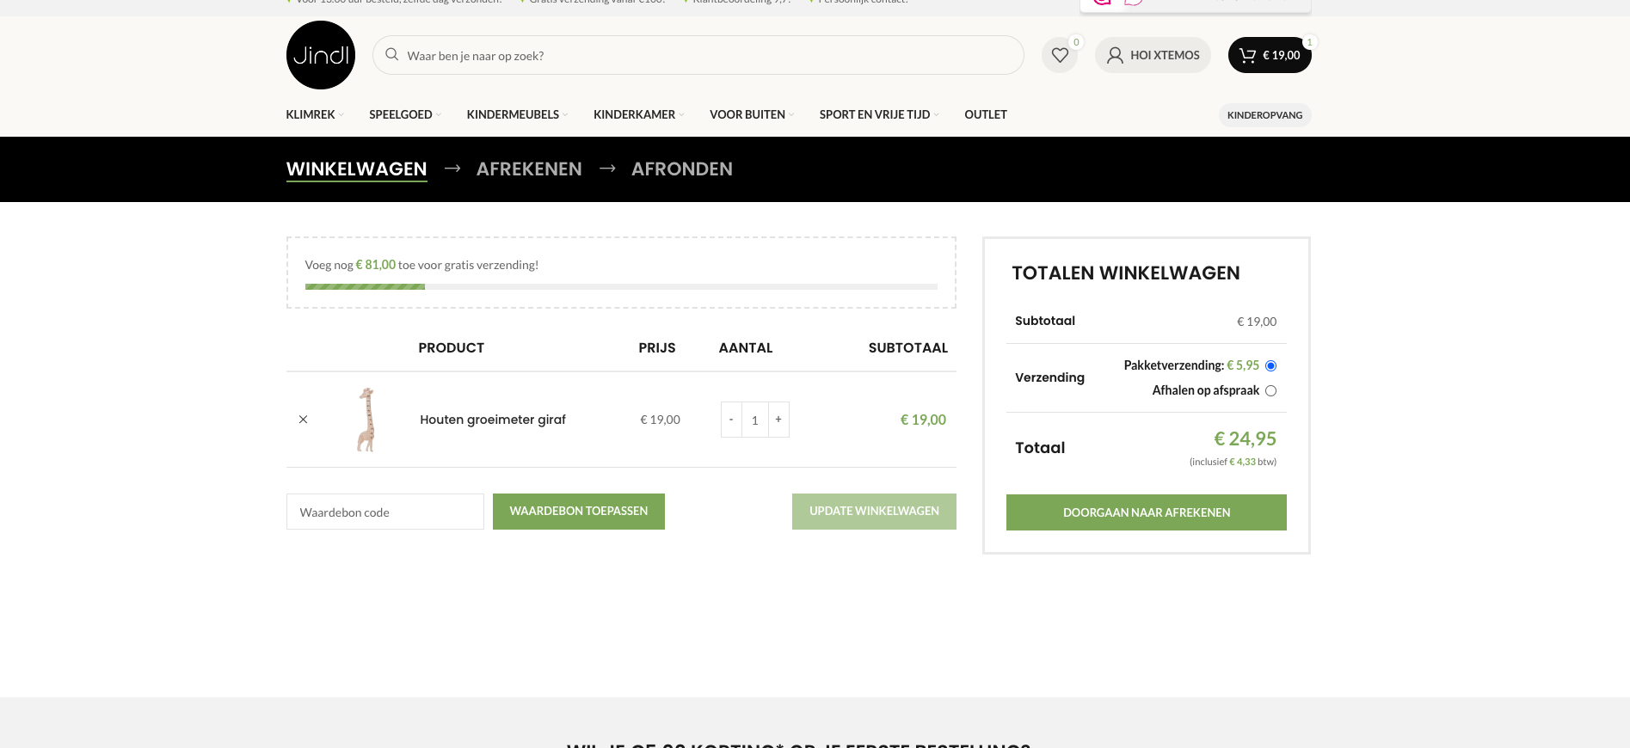
Task: Click the arrow after Winkelwagen
Action: pos(452,169)
